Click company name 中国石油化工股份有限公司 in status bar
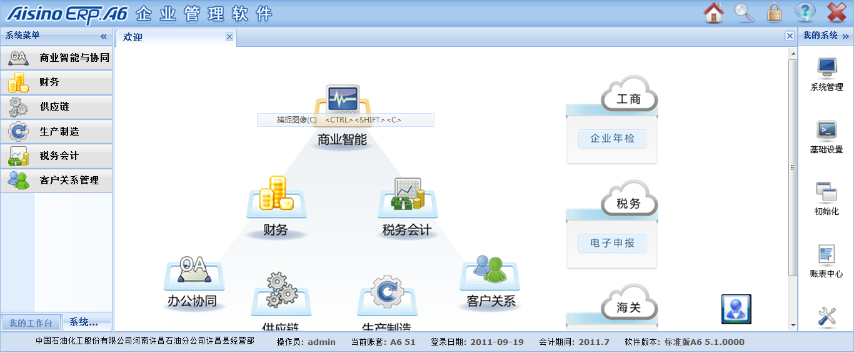The image size is (854, 353). (145, 341)
